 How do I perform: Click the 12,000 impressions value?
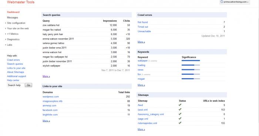coord(113,25)
